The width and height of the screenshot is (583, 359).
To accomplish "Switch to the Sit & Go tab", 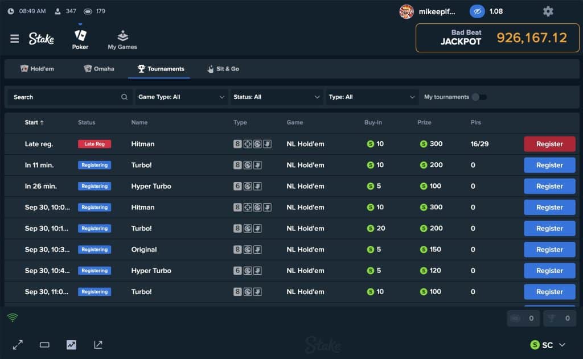I will coord(223,69).
